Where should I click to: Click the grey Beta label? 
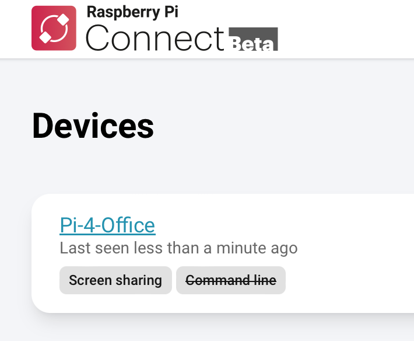[x=253, y=39]
